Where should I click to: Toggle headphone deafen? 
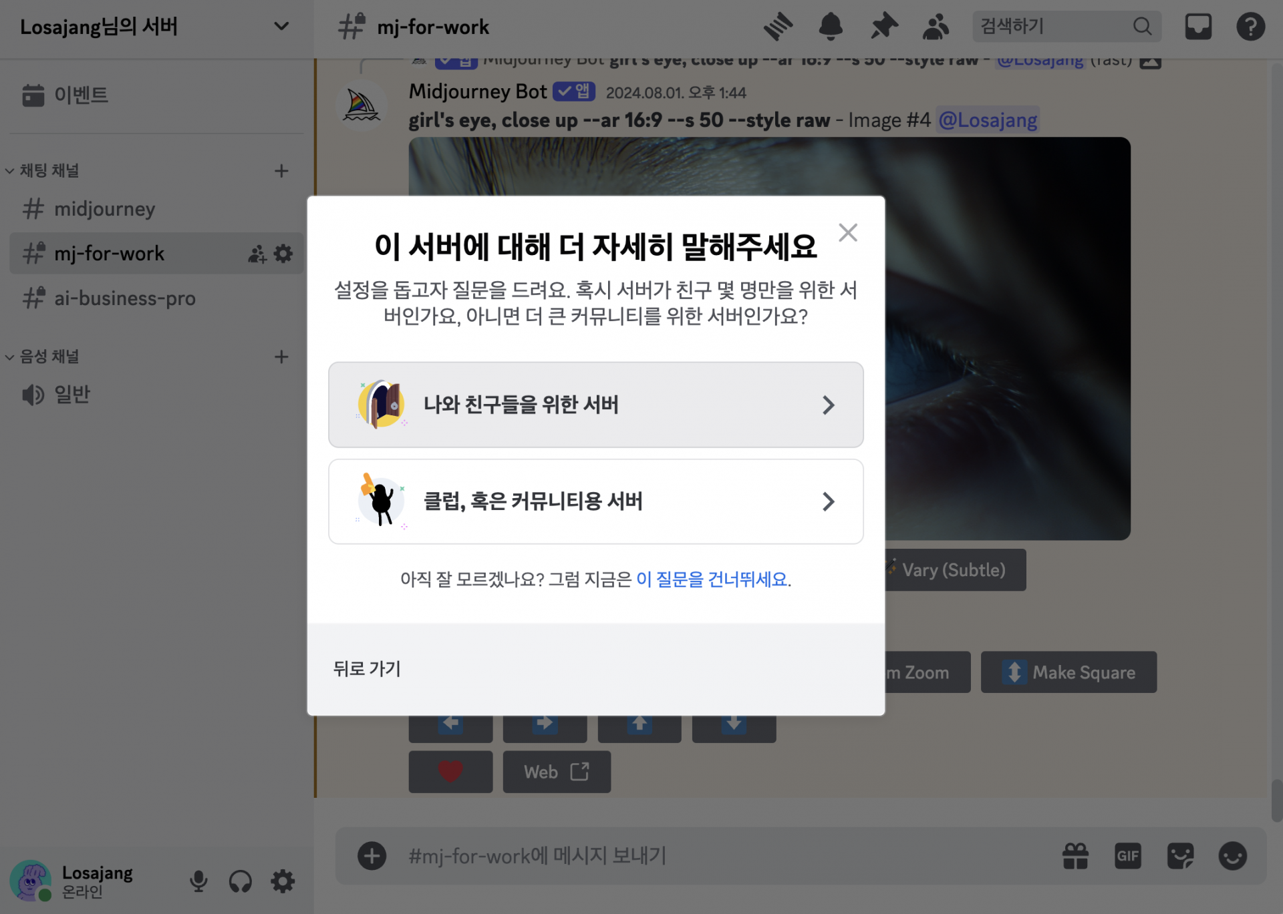pyautogui.click(x=241, y=881)
